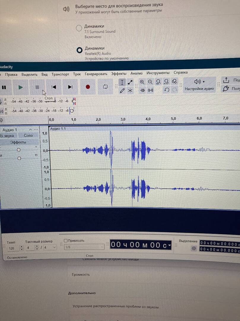This screenshot has width=240, height=321.
Task: Enable the Привязать snap checkbox
Action: [x=66, y=240]
